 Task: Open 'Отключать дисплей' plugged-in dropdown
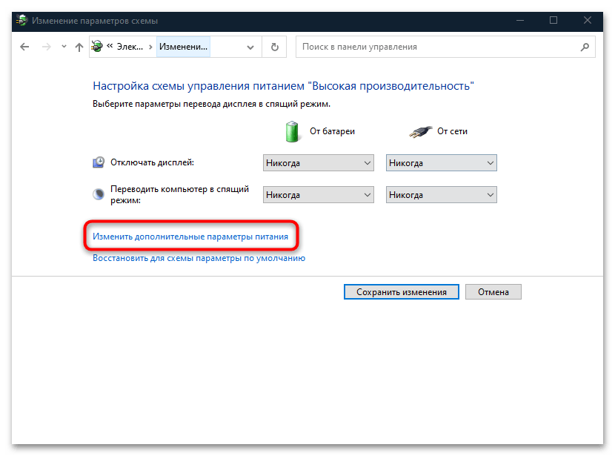pyautogui.click(x=441, y=163)
